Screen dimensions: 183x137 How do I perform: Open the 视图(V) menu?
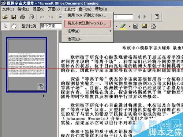click(x=38, y=9)
